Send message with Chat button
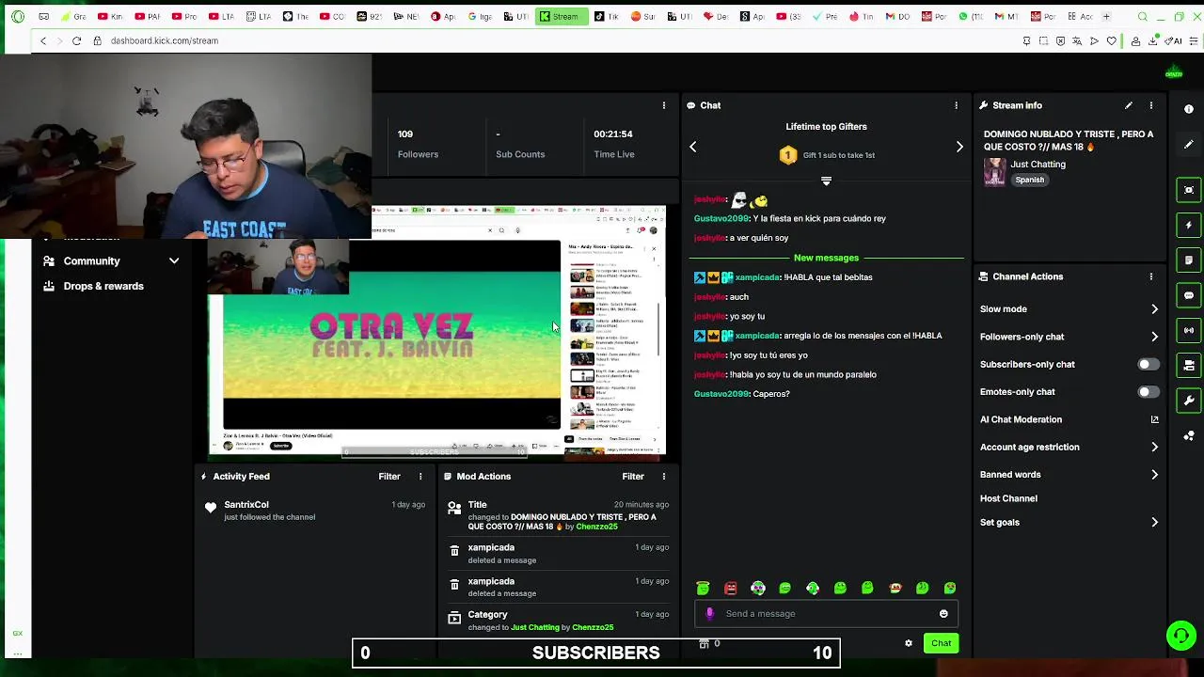The width and height of the screenshot is (1204, 677). tap(941, 644)
